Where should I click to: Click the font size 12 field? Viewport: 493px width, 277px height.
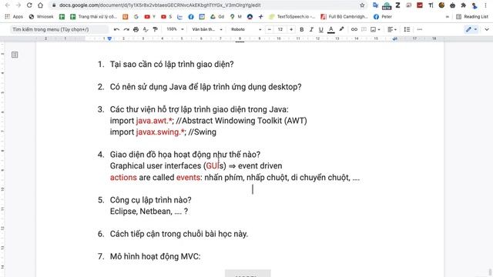click(280, 29)
